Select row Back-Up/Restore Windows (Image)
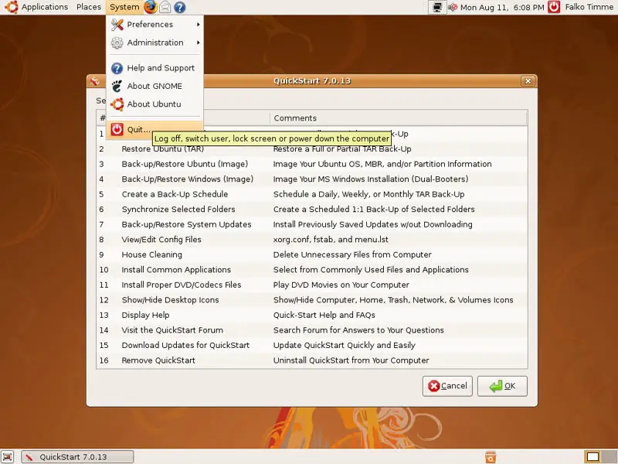Screen dimensions: 618x464 (312, 179)
